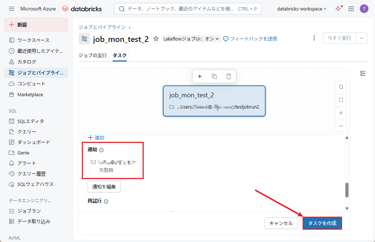The image size is (375, 242).
Task: Switch to the ジョブの実行 tab
Action: [x=93, y=55]
